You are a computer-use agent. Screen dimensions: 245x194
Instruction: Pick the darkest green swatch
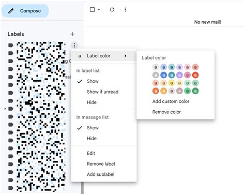coord(195,91)
